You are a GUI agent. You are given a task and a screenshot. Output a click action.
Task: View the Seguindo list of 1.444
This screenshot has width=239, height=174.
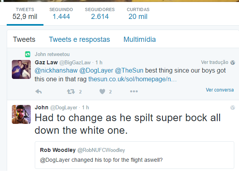(x=61, y=13)
